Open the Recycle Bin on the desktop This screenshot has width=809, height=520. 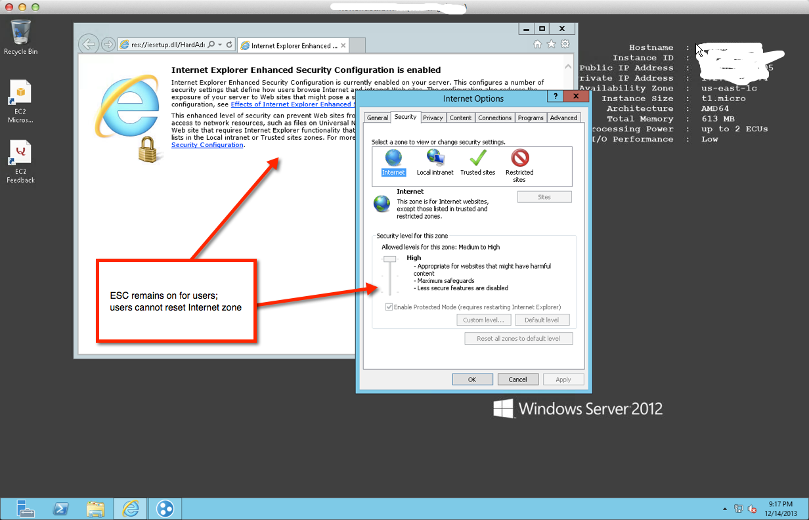(20, 37)
